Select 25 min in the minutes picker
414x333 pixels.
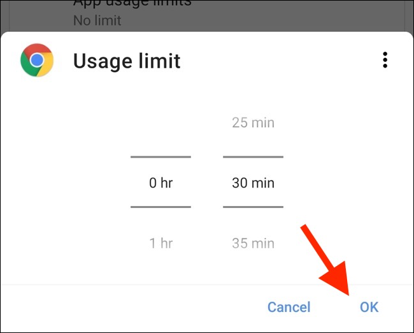253,122
